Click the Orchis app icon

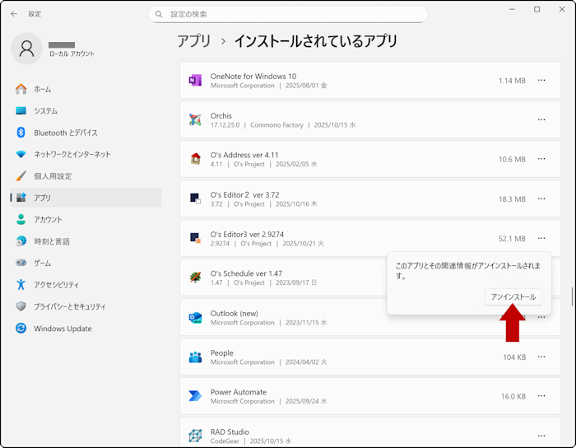(x=195, y=120)
